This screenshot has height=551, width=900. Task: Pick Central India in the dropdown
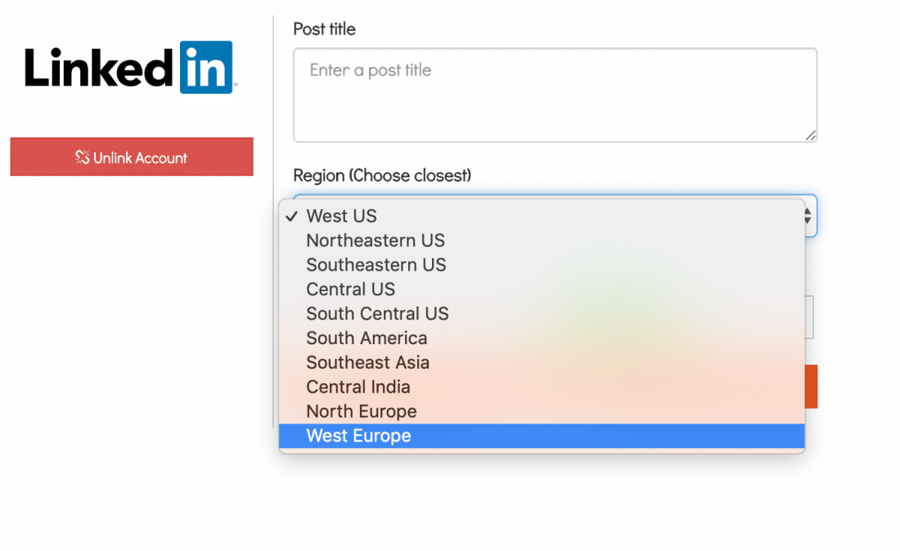[x=542, y=387]
